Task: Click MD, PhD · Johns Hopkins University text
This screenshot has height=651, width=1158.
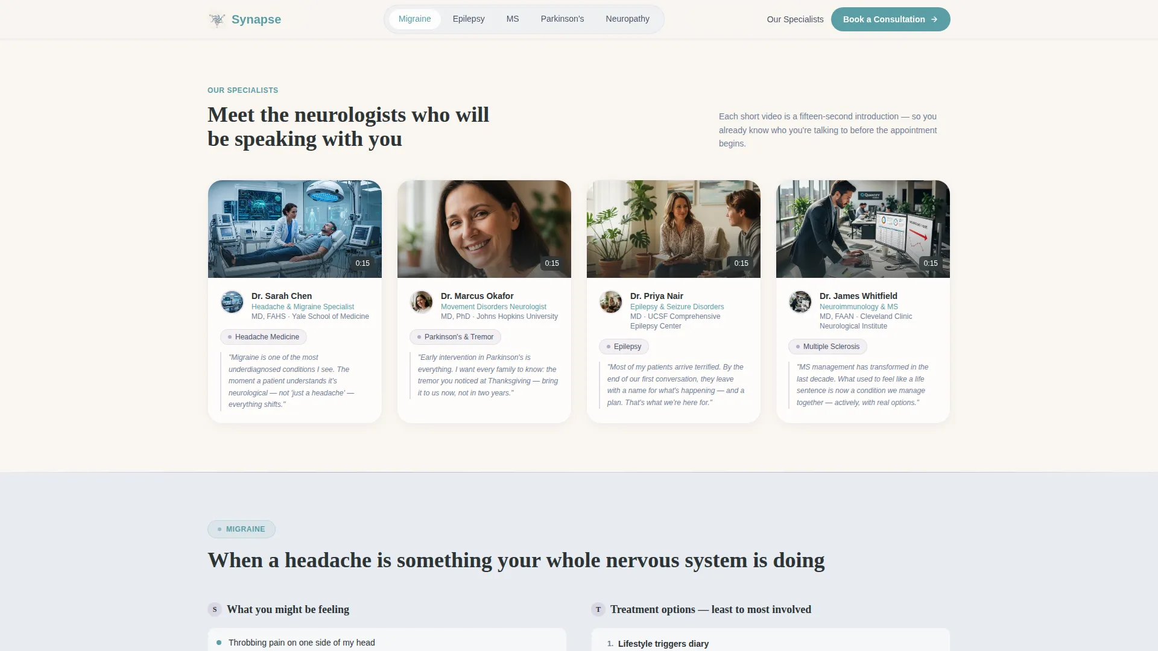Action: point(499,316)
